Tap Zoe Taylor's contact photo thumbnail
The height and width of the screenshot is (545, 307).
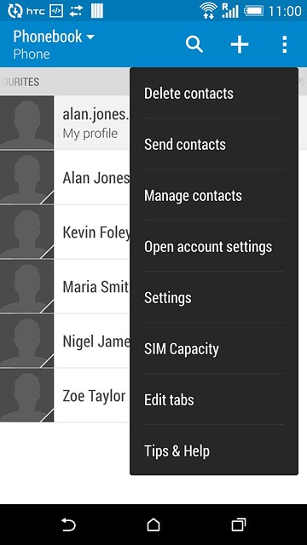(26, 395)
